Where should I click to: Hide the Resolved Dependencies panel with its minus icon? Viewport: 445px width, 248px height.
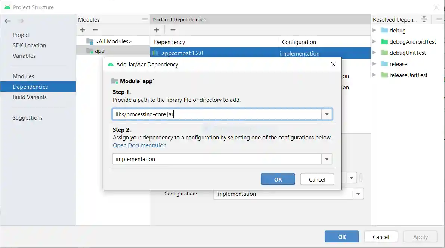439,19
